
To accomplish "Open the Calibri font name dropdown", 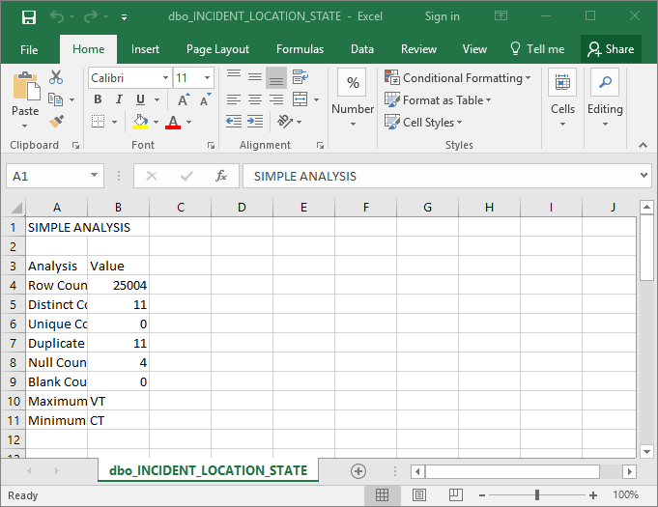I will coord(165,78).
